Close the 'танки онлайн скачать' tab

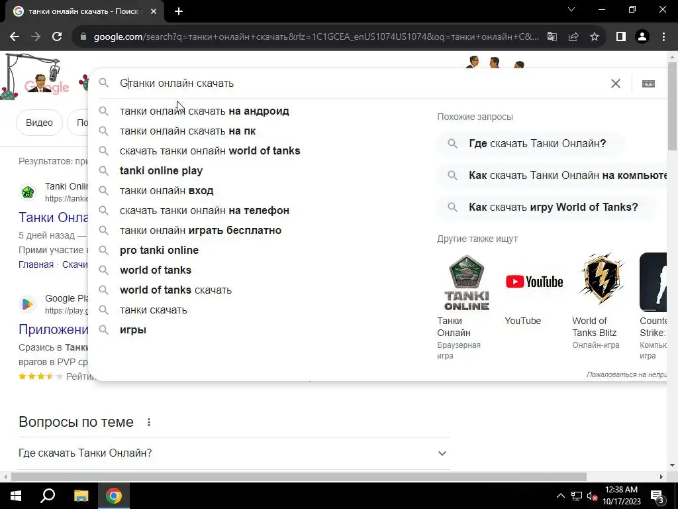click(x=154, y=12)
